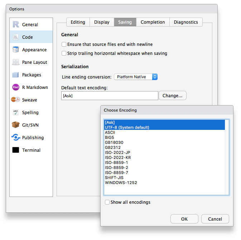Select the Appearance paint bucket icon

(x=16, y=50)
